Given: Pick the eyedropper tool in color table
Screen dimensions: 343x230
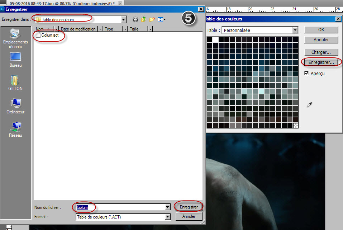Looking at the screenshot, I should pyautogui.click(x=309, y=104).
